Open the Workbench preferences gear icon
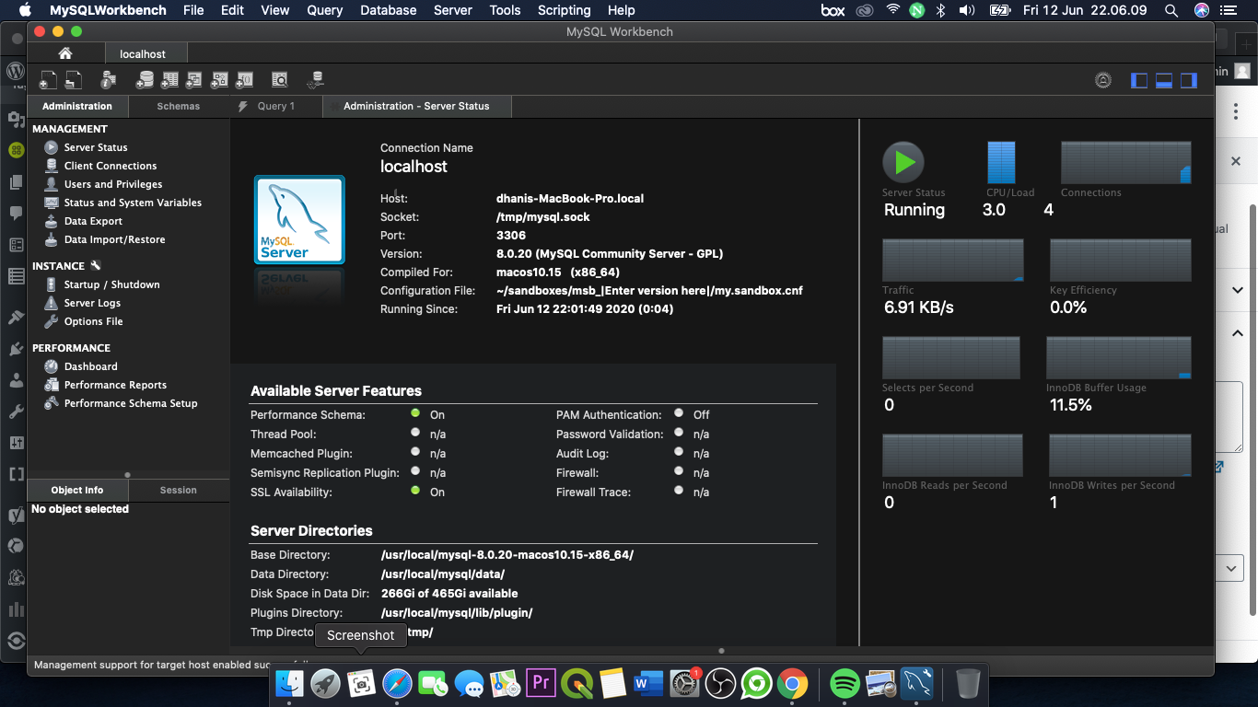This screenshot has width=1258, height=707. point(1102,80)
